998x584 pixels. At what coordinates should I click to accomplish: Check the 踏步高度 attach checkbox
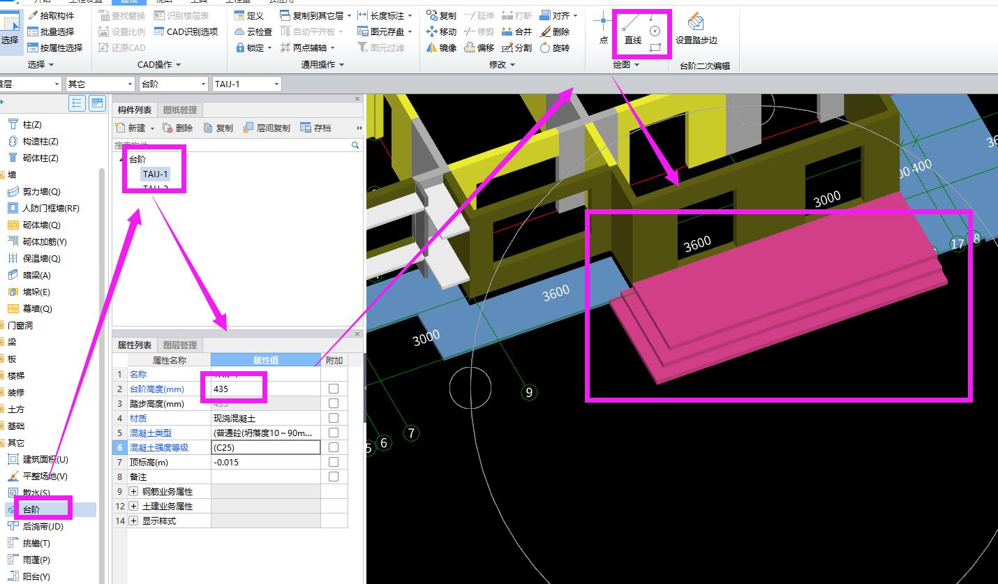tap(334, 403)
